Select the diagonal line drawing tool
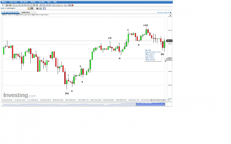The height and width of the screenshot is (144, 231). (57, 5)
